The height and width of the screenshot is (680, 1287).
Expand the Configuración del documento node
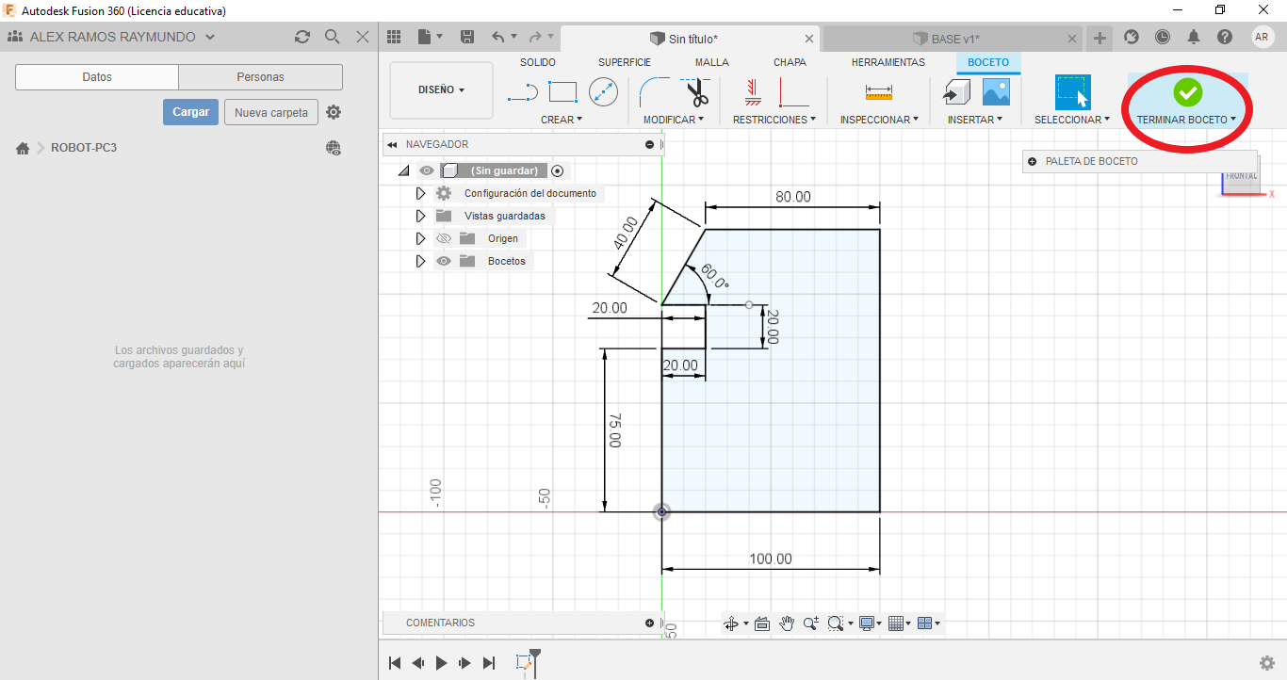(x=421, y=193)
